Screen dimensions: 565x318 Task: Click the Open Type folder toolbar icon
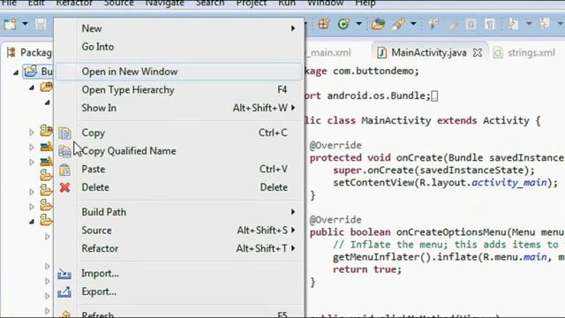click(x=378, y=24)
